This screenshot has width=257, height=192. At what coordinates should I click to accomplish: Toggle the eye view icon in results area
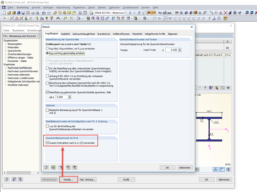tap(228, 88)
